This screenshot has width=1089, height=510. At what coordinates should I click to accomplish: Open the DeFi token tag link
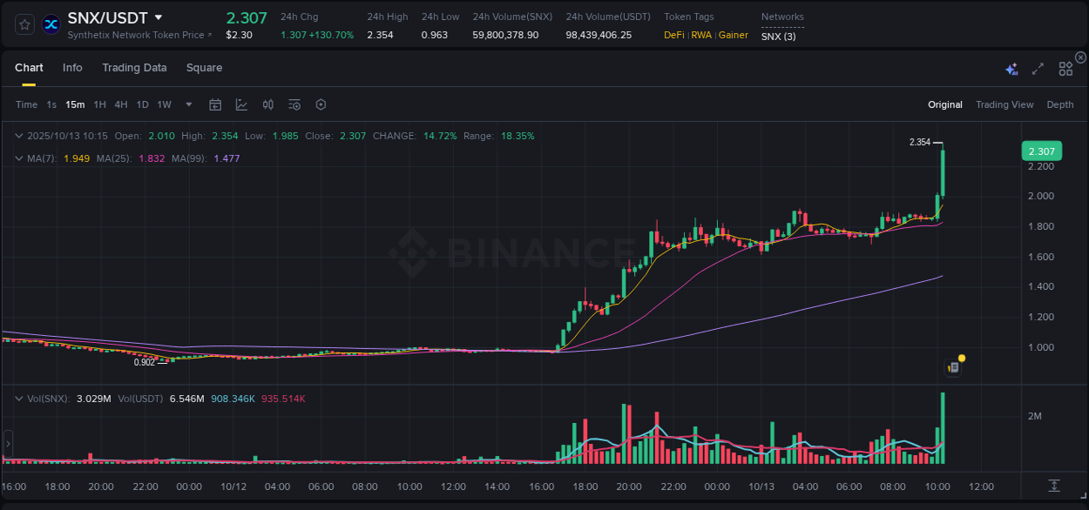pos(673,35)
